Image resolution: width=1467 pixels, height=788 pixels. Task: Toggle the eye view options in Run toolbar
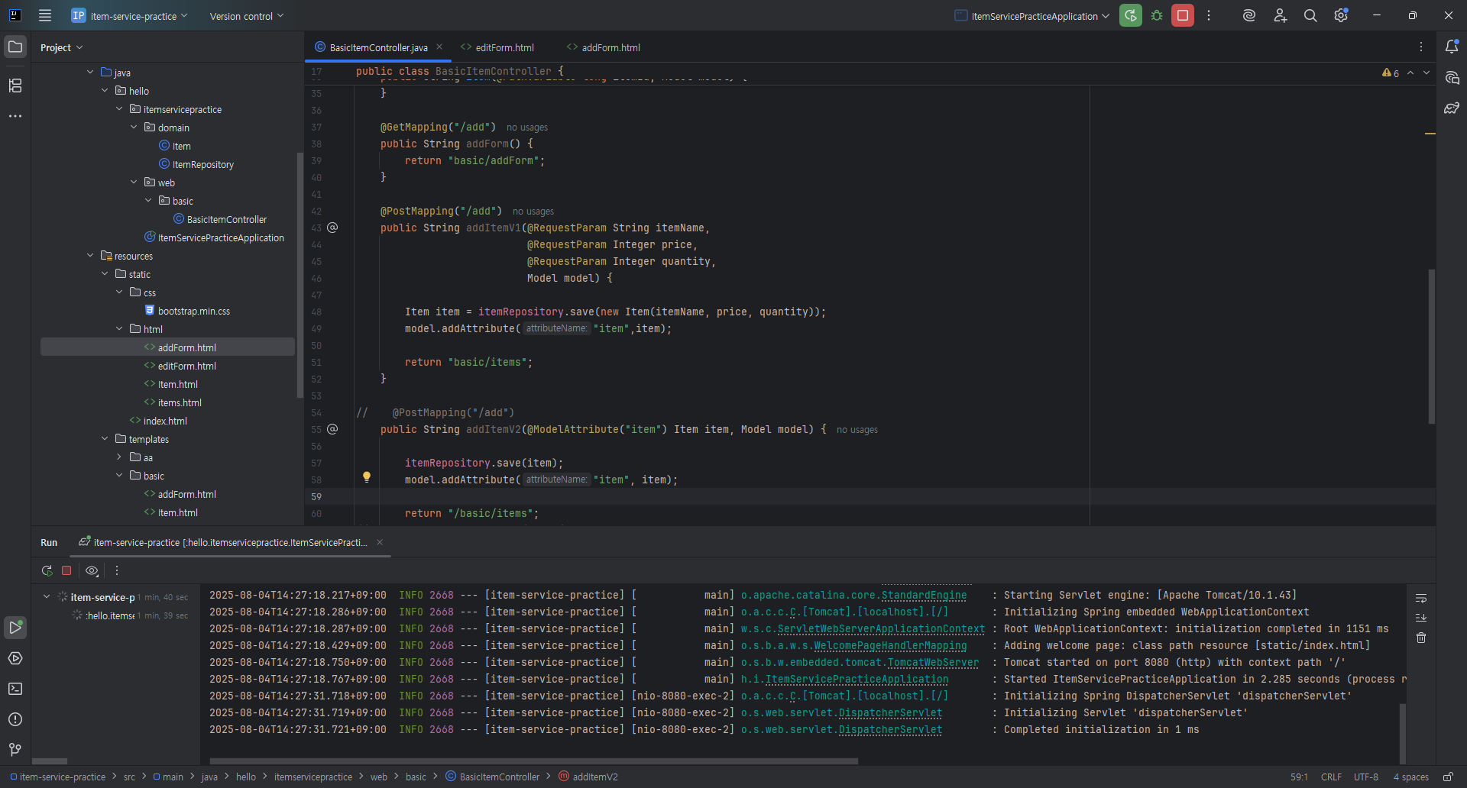click(x=92, y=570)
